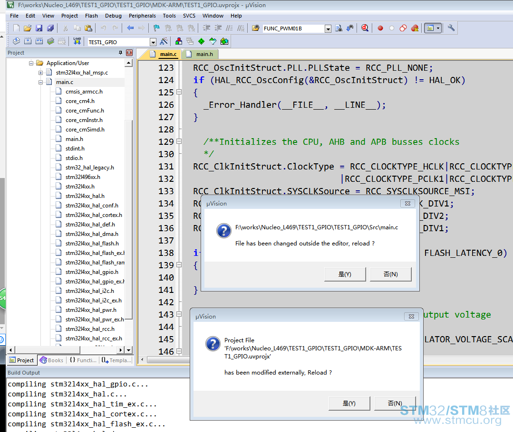513x432 pixels.
Task: Click the project tree vertical scrollbar
Action: [129, 219]
